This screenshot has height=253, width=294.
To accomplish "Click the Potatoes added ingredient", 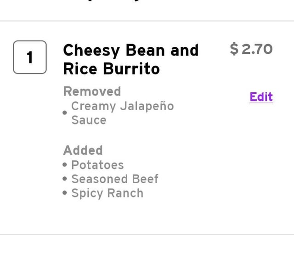I will coord(97,165).
